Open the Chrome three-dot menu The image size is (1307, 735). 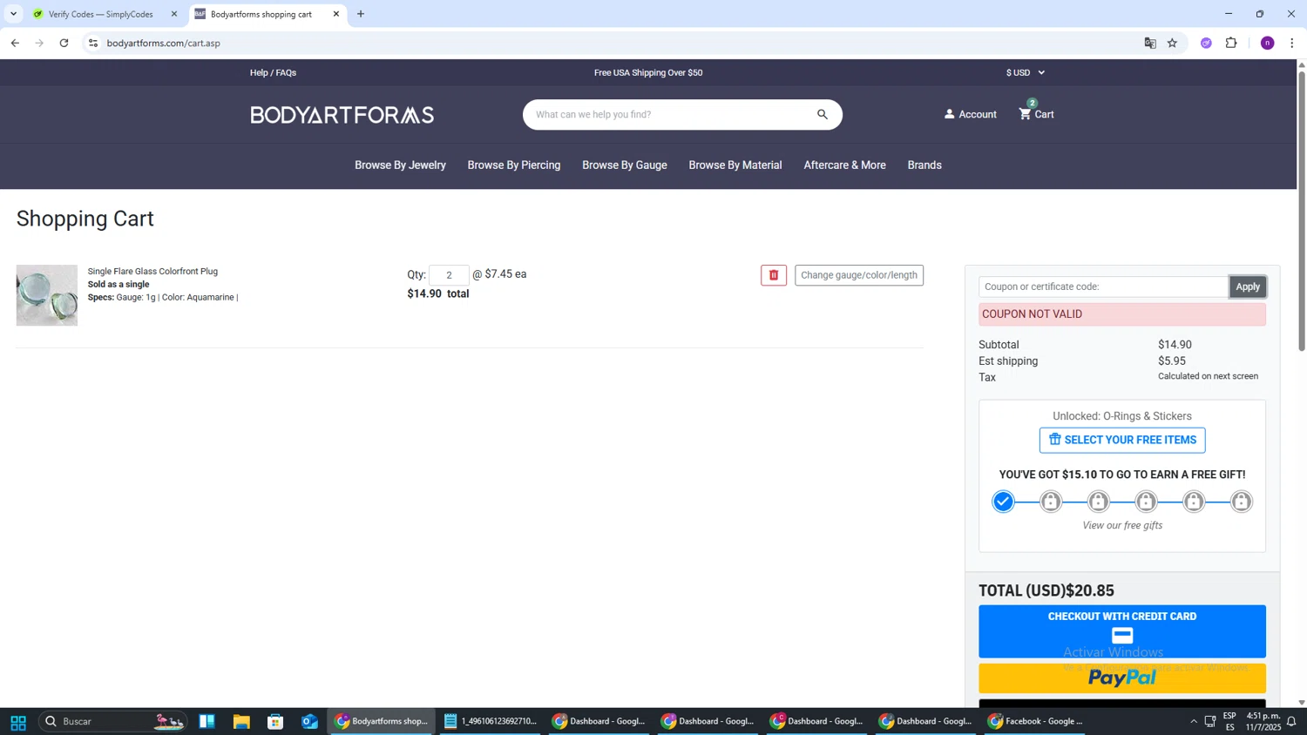pyautogui.click(x=1291, y=43)
